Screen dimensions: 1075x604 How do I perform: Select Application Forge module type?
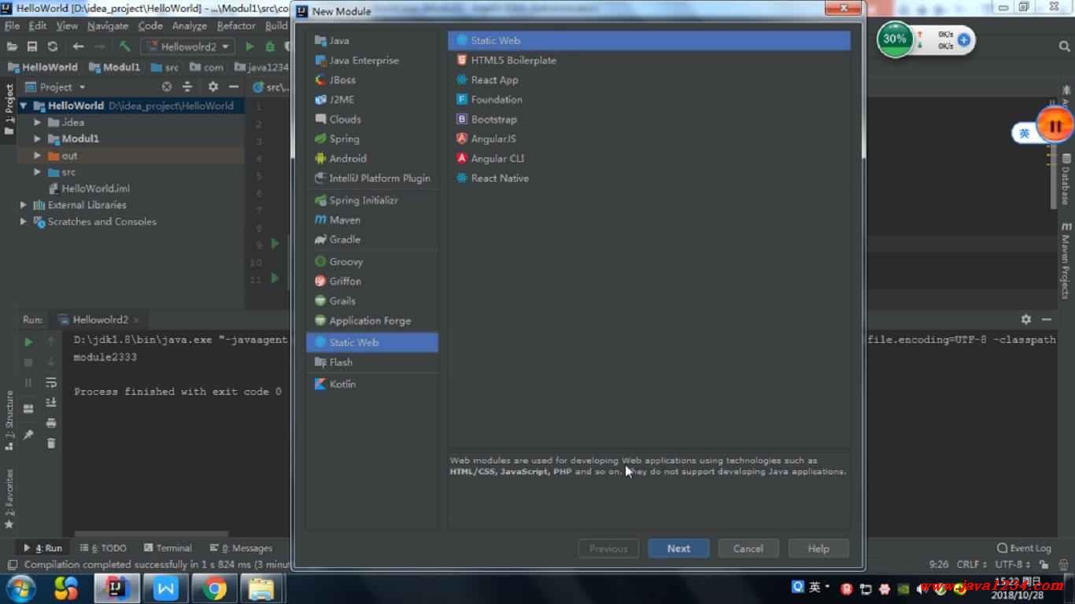371,320
